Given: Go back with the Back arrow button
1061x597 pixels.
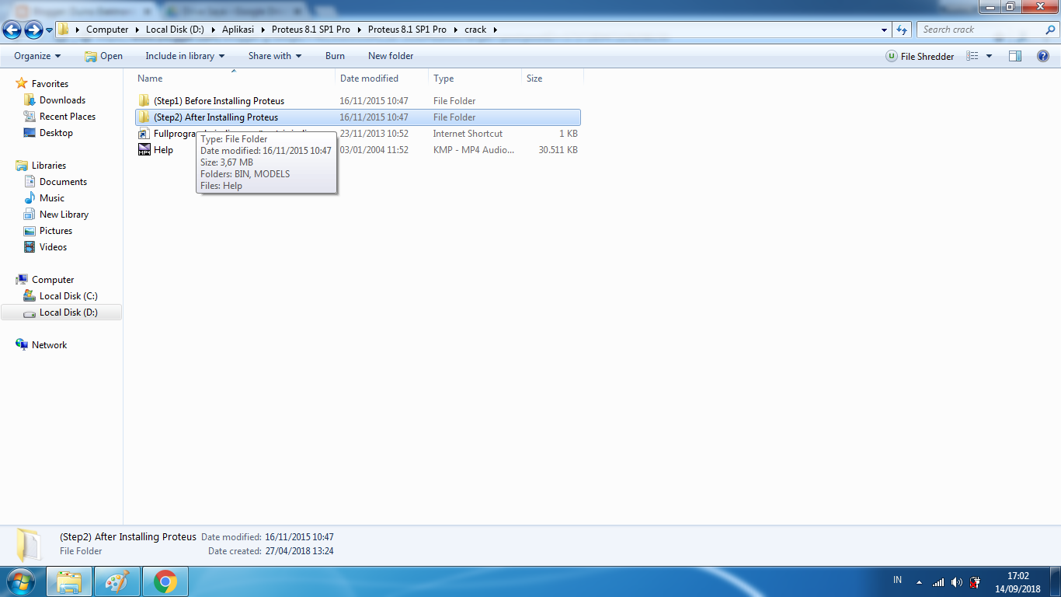Looking at the screenshot, I should click(x=12, y=30).
